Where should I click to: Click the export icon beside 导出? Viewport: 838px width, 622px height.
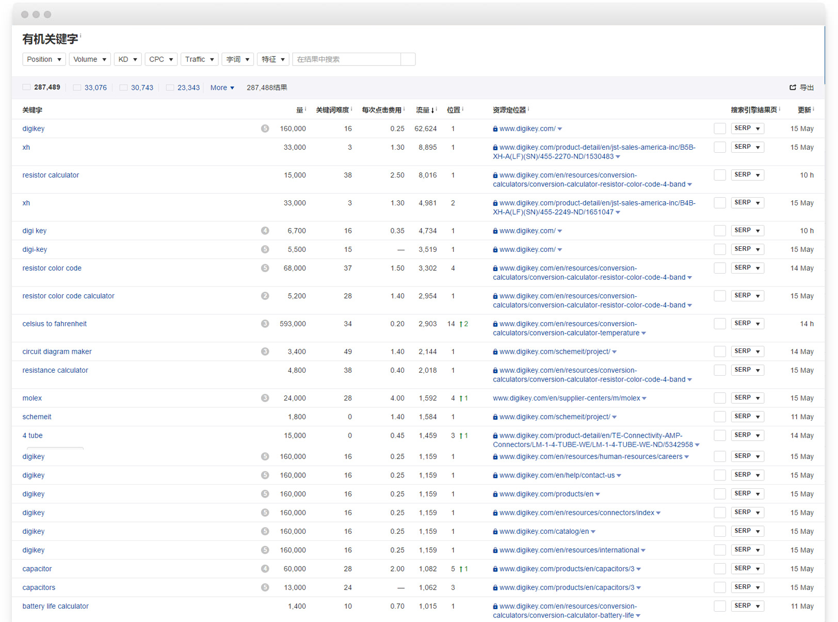pyautogui.click(x=793, y=87)
